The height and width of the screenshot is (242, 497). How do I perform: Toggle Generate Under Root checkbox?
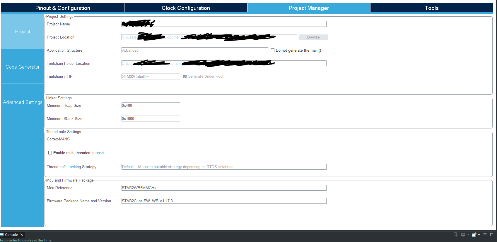[x=185, y=76]
